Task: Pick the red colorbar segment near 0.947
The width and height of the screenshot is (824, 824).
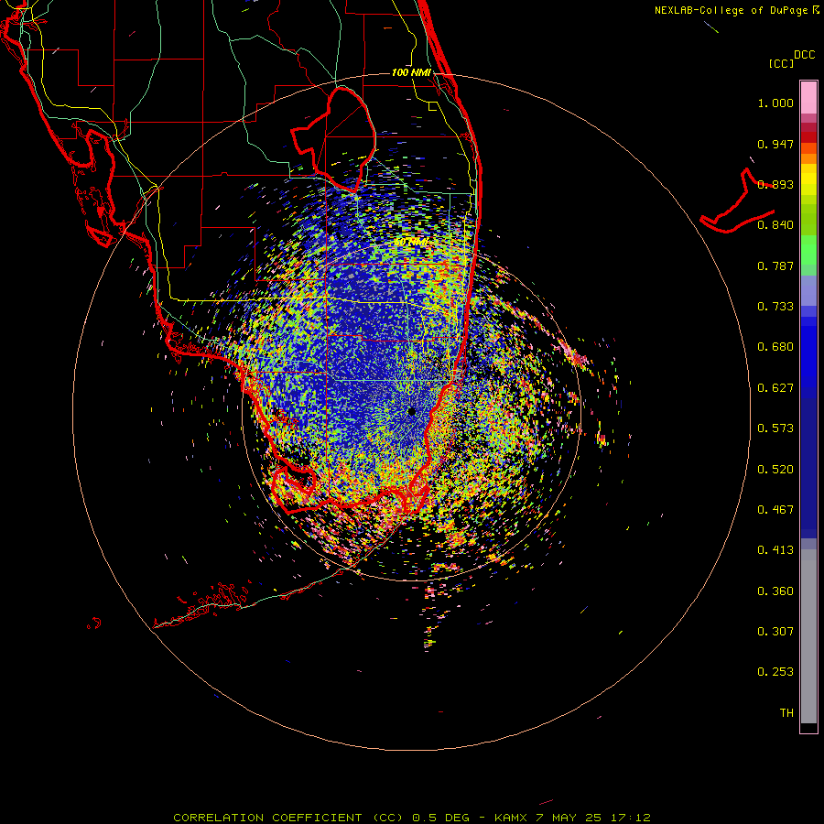Action: click(808, 137)
